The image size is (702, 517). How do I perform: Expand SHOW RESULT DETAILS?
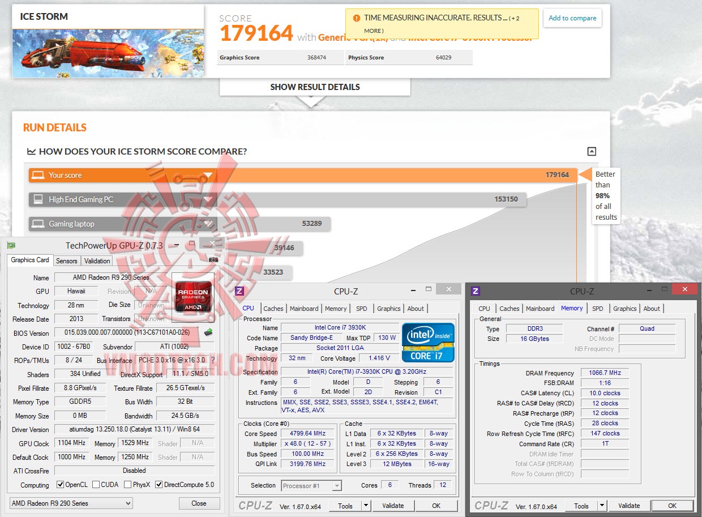(315, 87)
